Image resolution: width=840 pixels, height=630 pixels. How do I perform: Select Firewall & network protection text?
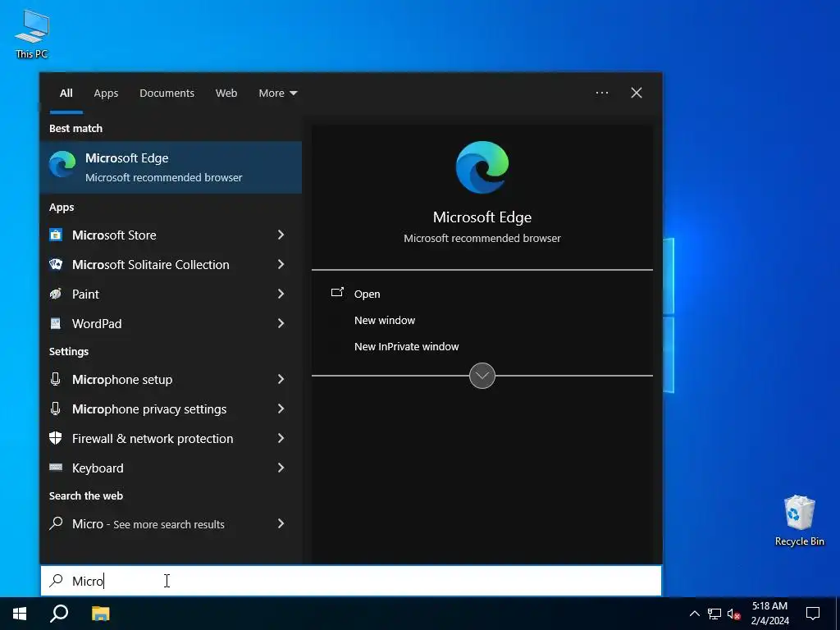pos(153,439)
